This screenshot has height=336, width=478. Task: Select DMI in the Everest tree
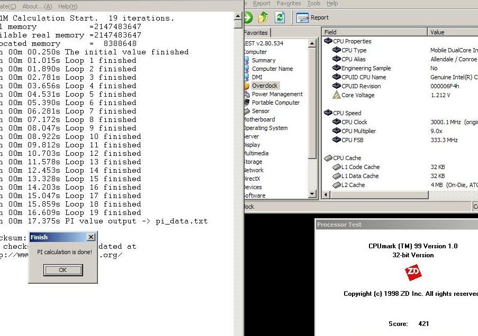tap(257, 77)
